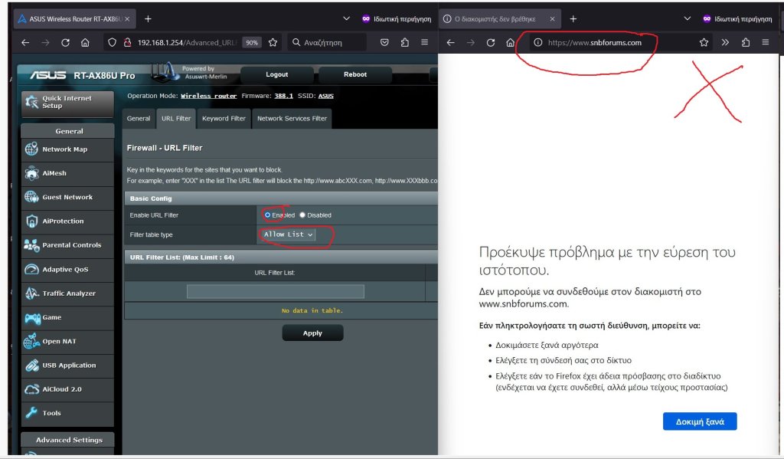Close the ASUS Wireless Router tab
This screenshot has height=459, width=784.
click(127, 19)
